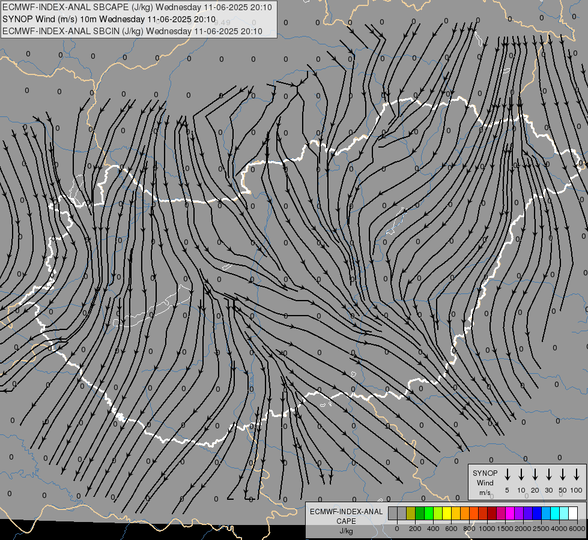Select the pale cyan CAPE legend swatch
This screenshot has width=588, height=540.
[x=564, y=514]
